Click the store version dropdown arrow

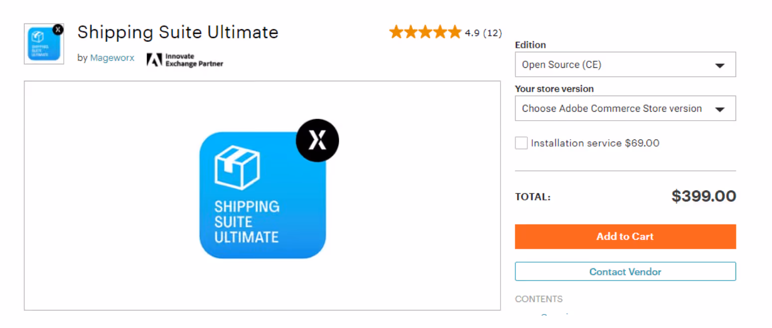pyautogui.click(x=719, y=110)
